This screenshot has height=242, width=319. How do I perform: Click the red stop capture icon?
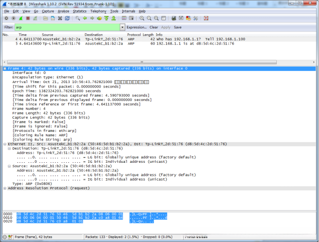(x=27, y=18)
